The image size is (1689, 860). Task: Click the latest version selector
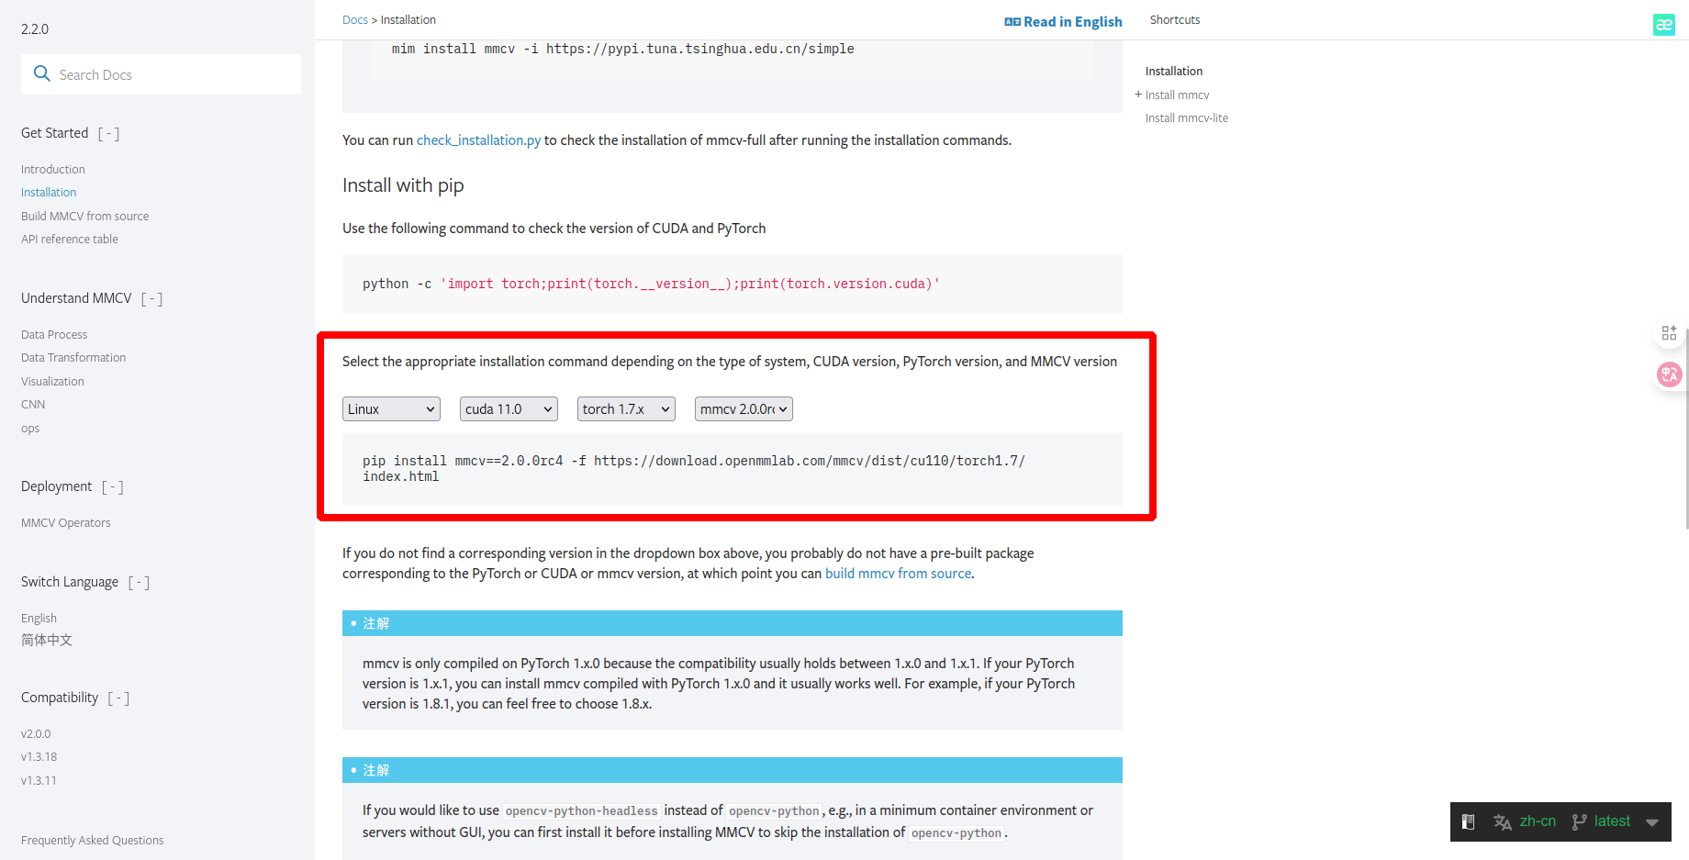[1612, 821]
